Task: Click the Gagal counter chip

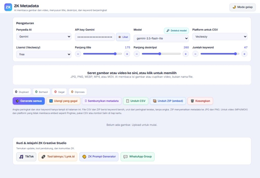Action: [59, 92]
